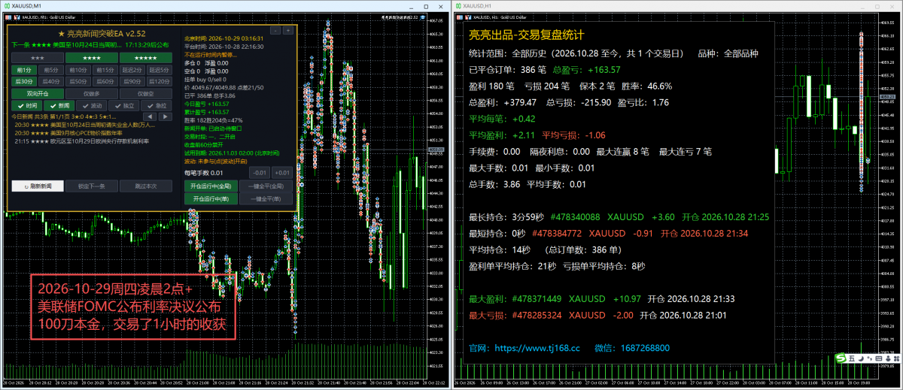Screen dimensions: 903x390
Task: Go to next news page arrow
Action: pos(166,116)
